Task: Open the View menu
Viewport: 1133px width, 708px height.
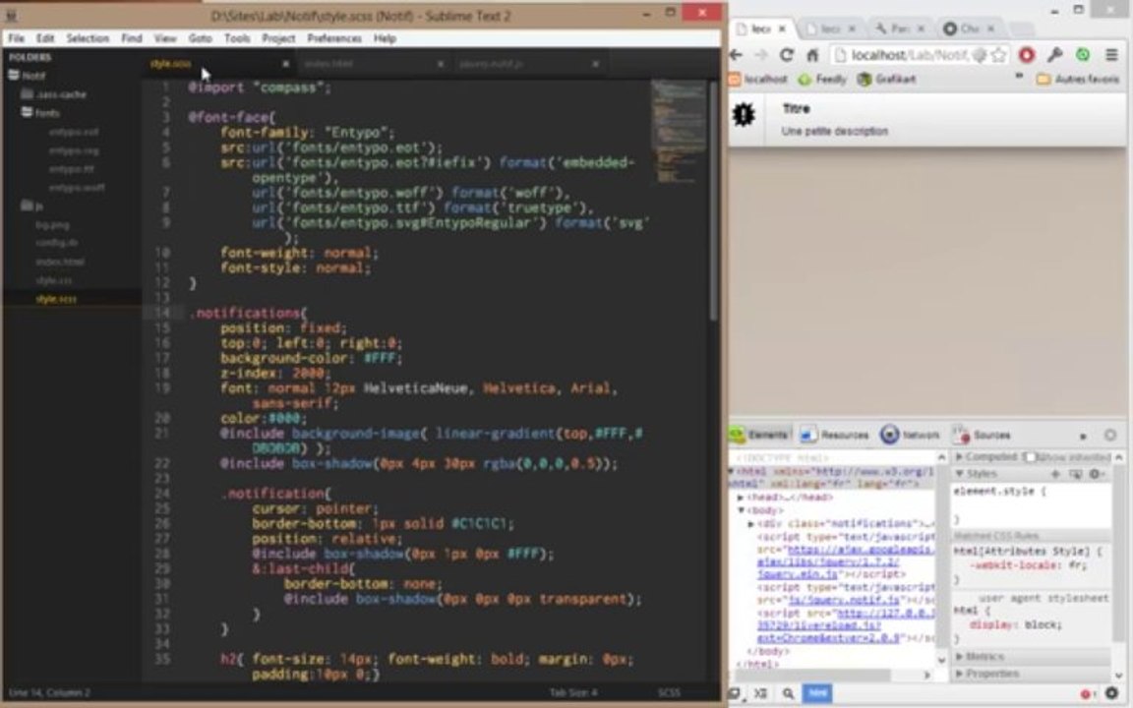Action: point(165,38)
